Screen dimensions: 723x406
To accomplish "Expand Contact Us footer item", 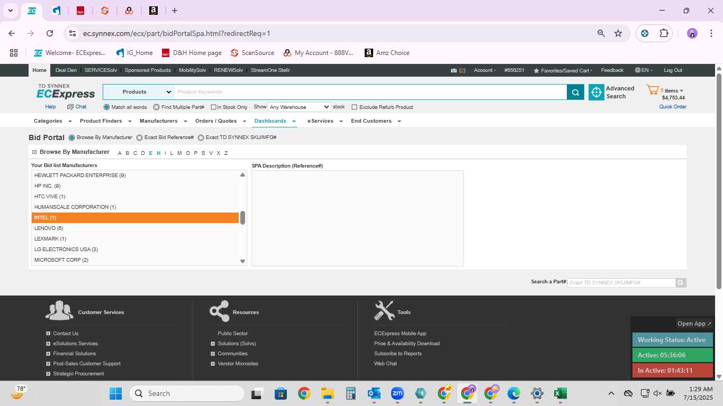I will click(48, 334).
